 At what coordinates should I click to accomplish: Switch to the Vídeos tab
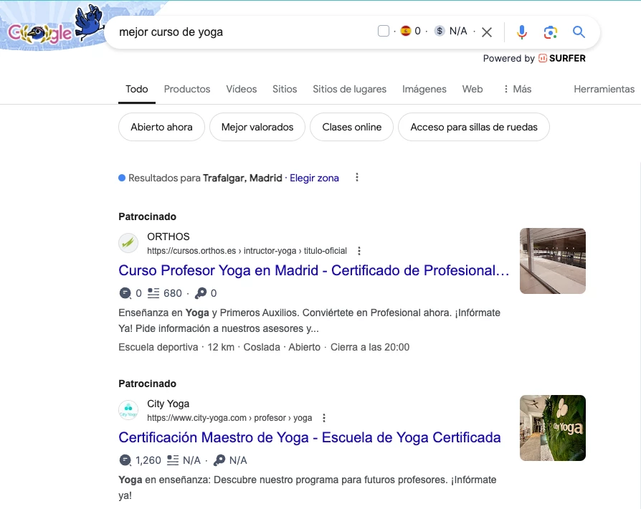(241, 89)
